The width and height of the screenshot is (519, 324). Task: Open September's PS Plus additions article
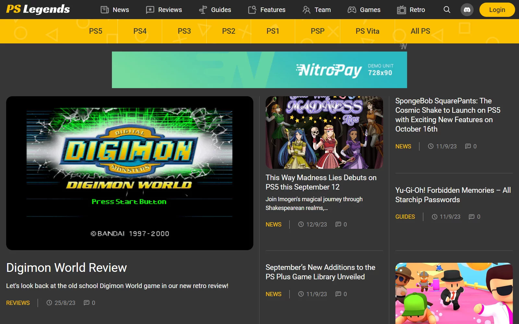tap(320, 272)
